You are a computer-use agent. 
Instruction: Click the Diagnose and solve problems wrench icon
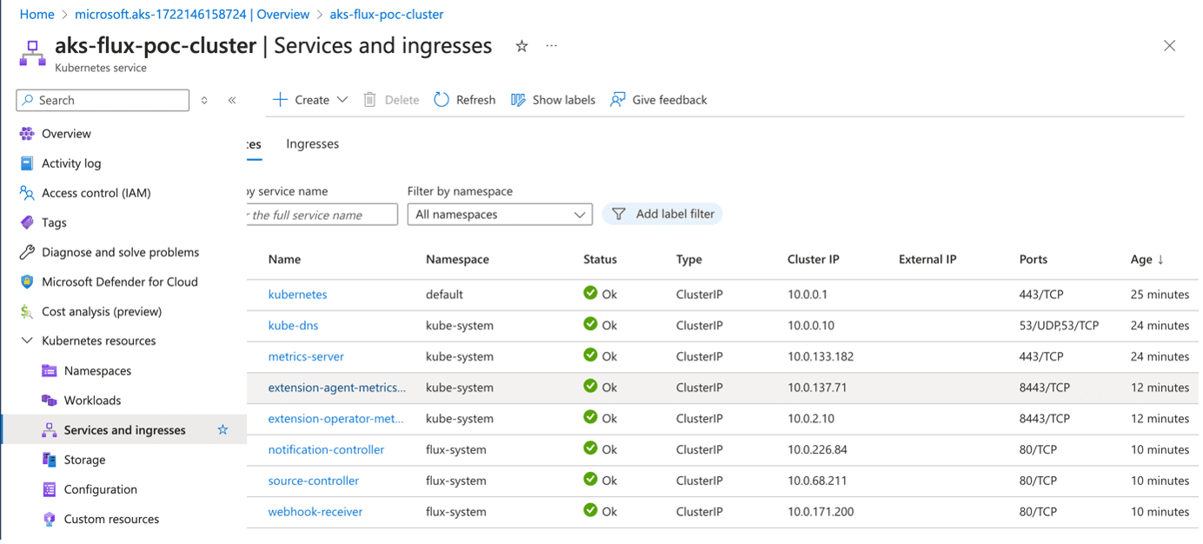pyautogui.click(x=27, y=252)
